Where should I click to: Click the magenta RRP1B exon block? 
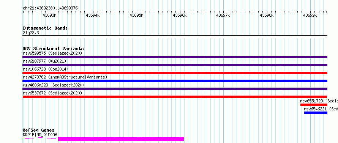coord(121,139)
